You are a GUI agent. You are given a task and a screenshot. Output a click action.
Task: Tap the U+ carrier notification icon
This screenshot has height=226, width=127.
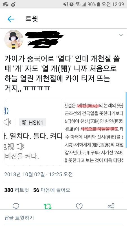[x=6, y=4]
